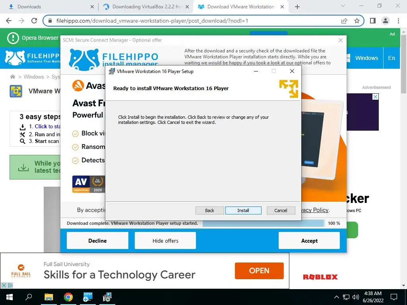407x305 pixels.
Task: Click the FileHippo website logo
Action: tap(33, 58)
